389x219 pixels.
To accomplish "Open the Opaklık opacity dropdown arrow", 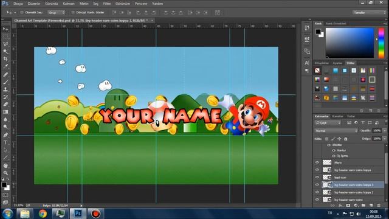I will pyautogui.click(x=385, y=131).
